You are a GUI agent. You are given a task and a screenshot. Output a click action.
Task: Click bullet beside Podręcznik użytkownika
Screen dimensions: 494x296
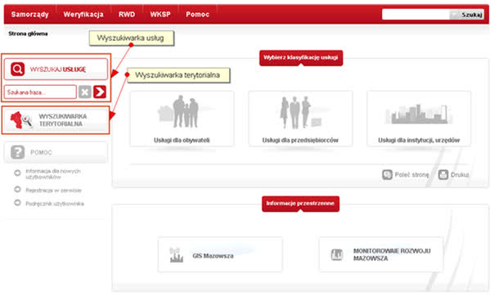pyautogui.click(x=17, y=203)
